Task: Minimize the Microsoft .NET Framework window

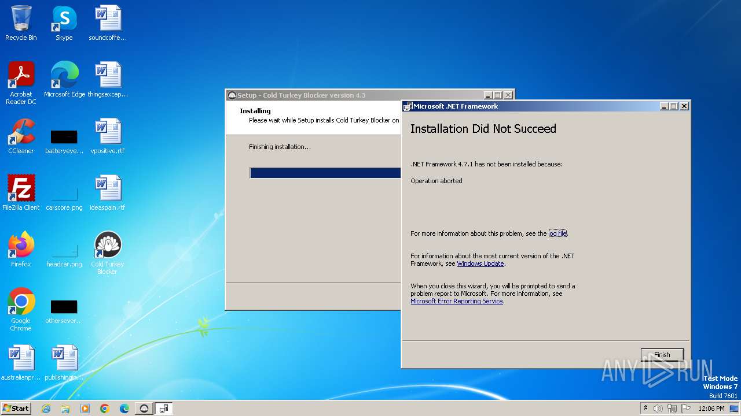Action: pos(664,106)
